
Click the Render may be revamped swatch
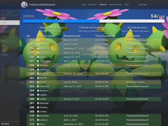click(80, 28)
